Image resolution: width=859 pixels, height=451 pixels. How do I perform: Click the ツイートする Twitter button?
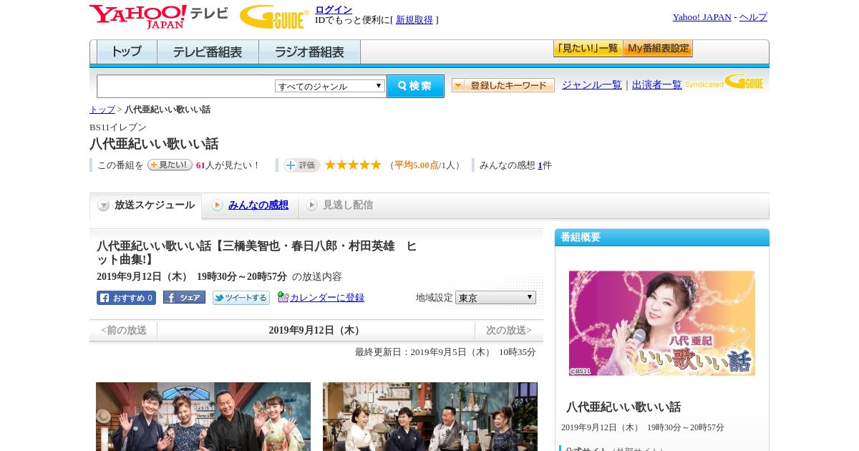[x=241, y=298]
